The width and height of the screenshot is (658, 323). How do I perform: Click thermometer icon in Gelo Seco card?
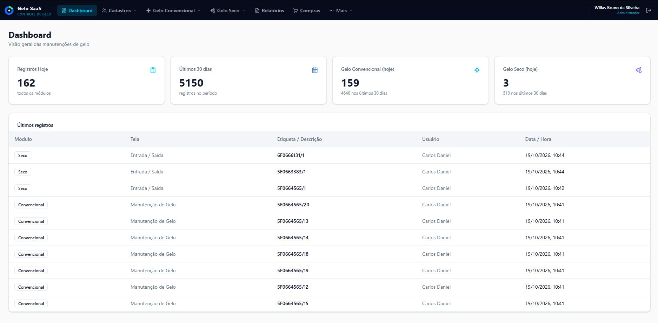[x=639, y=70]
